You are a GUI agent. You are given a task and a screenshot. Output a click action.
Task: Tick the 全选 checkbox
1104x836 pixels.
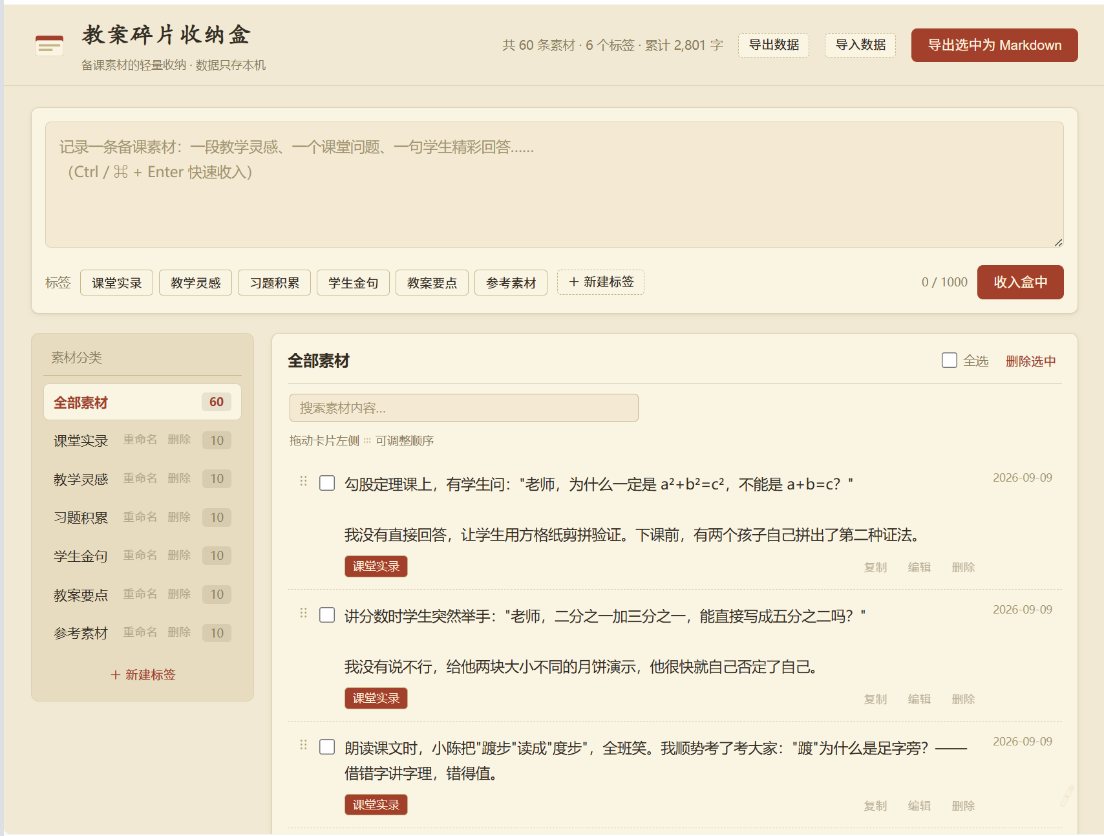click(x=949, y=360)
